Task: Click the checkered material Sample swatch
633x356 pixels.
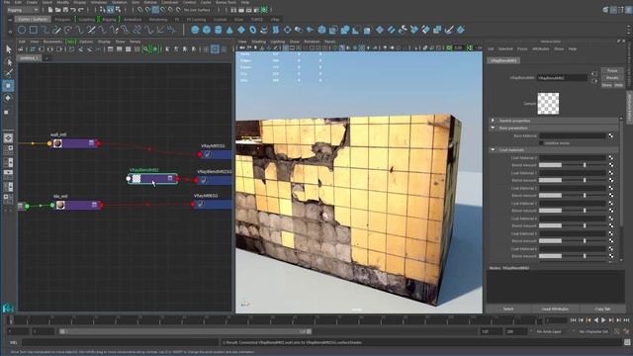Action: 548,103
